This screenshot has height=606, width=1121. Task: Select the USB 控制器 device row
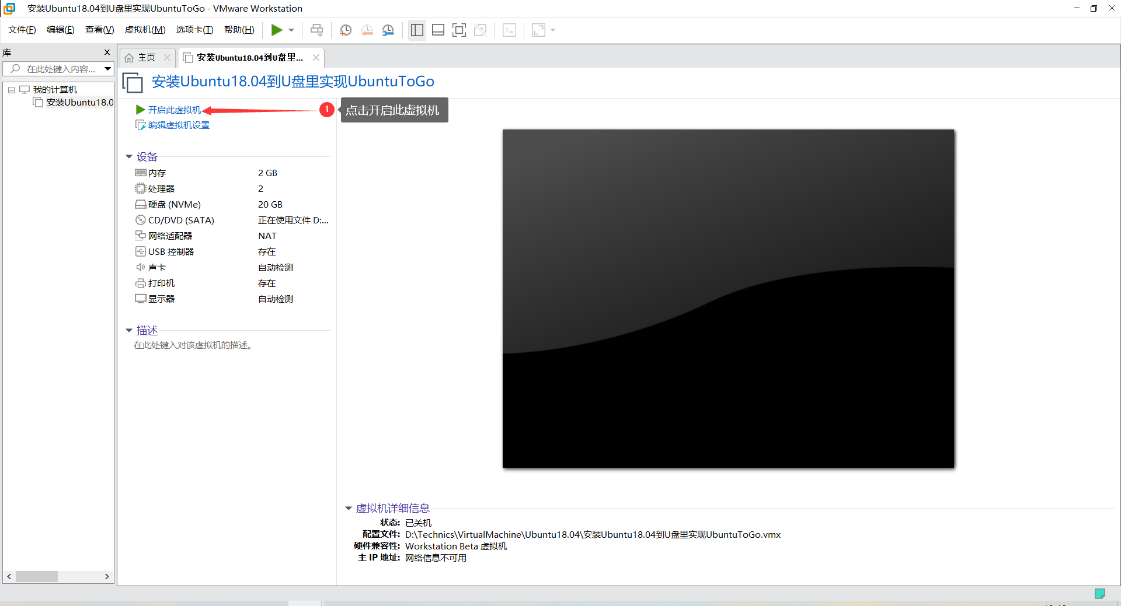pyautogui.click(x=232, y=251)
